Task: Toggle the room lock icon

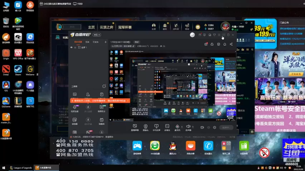Action: pyautogui.click(x=212, y=44)
